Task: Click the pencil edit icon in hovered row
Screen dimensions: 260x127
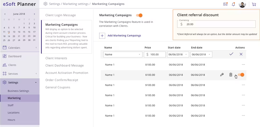Action: [222, 75]
